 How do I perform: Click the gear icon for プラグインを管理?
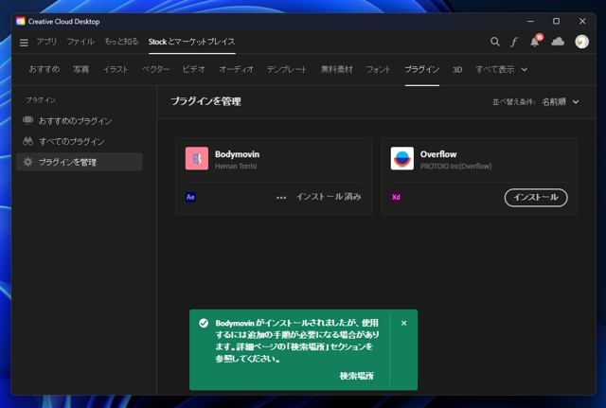point(27,162)
